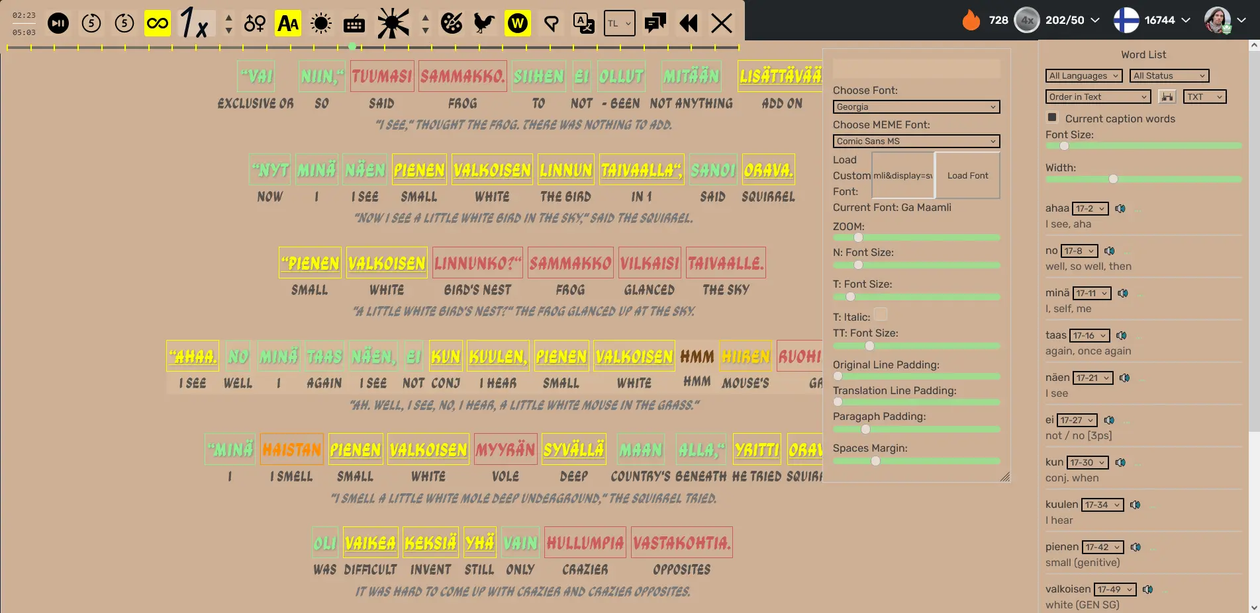Click the play/pause button

58,24
